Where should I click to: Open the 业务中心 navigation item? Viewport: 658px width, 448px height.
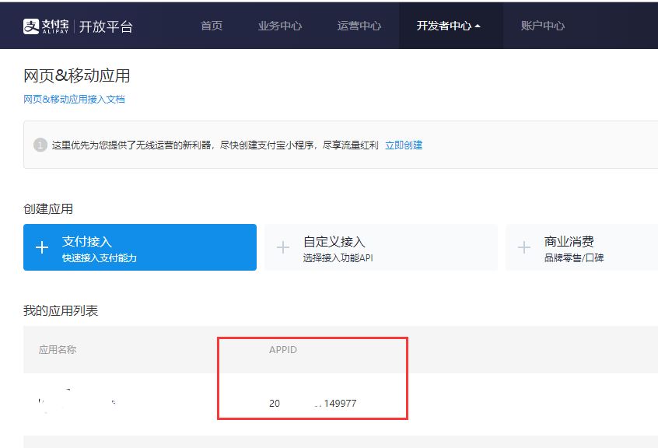click(x=280, y=26)
